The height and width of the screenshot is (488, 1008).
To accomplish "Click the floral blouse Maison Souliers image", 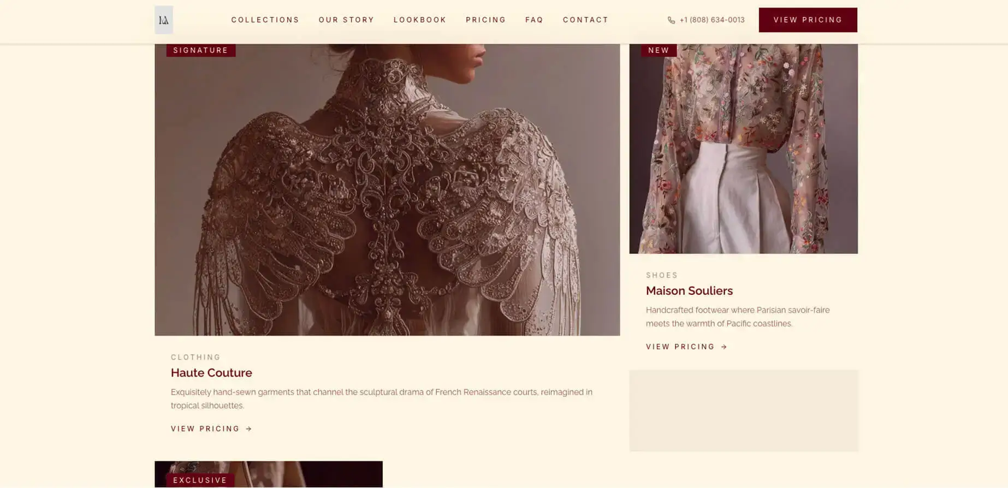I will tap(743, 149).
